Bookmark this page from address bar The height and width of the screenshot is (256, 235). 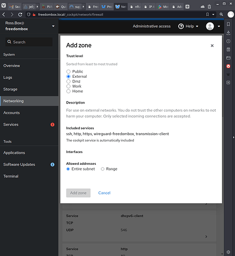click(x=207, y=14)
